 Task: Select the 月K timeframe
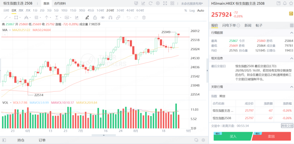[28, 11]
